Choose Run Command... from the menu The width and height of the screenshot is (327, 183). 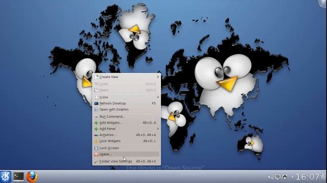pyautogui.click(x=127, y=116)
